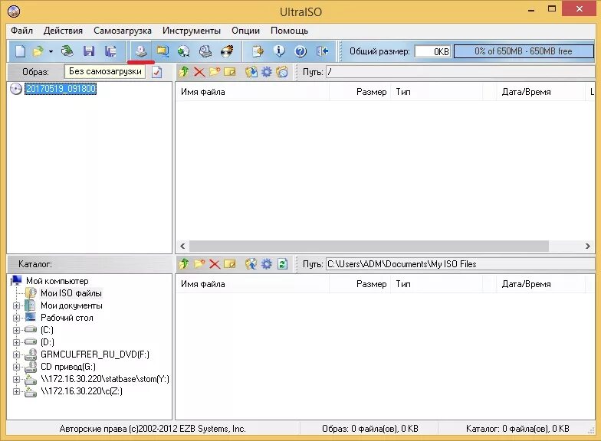Click the 0% of 650MB capacity bar
This screenshot has width=601, height=441.
tap(523, 51)
